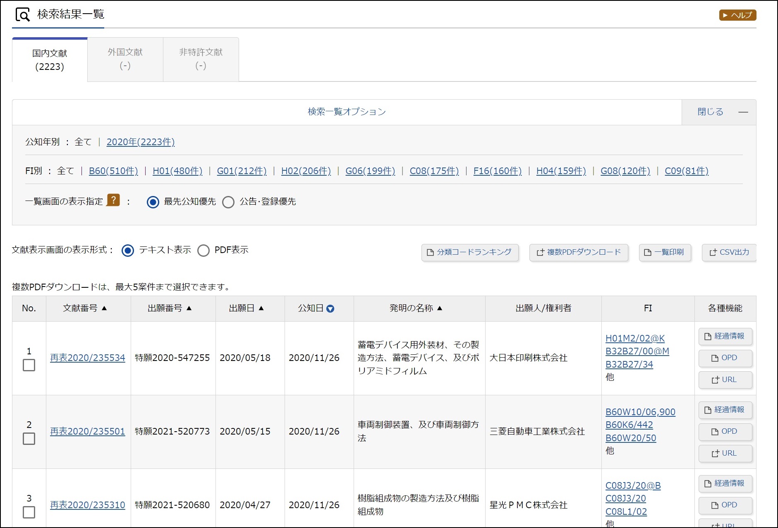
Task: Click URL button for row 1
Action: point(725,380)
